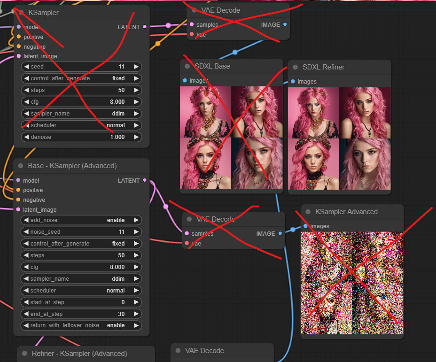Decrease KSampler cfg with left arrow
Screen dimensions: 436x362
coord(26,102)
